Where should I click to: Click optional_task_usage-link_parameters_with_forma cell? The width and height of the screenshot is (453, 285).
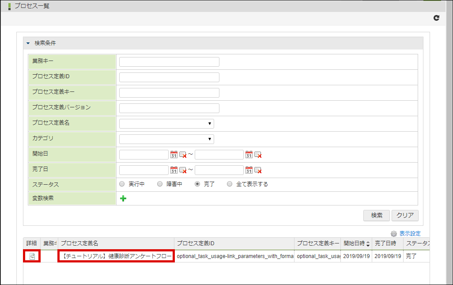tap(234, 256)
